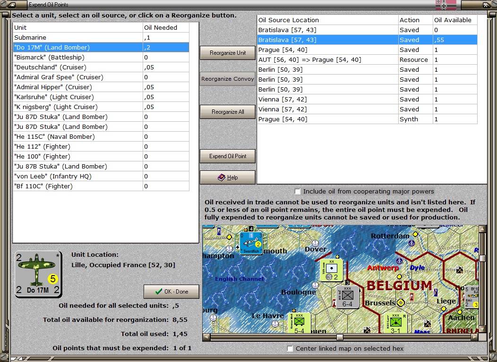Select the 3-2 fleet counter near Dover
The width and height of the screenshot is (497, 362).
332,270
